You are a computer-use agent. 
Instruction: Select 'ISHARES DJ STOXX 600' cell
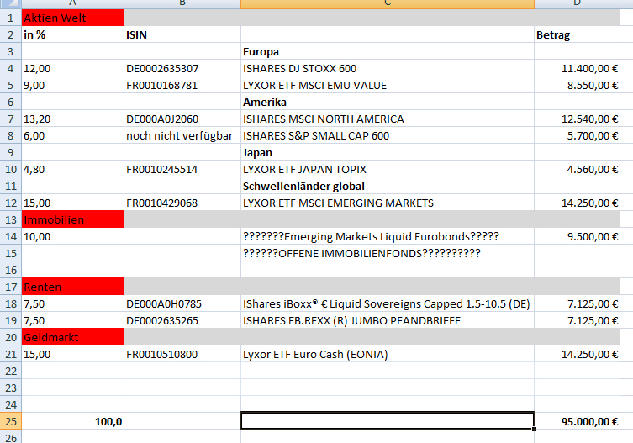388,68
